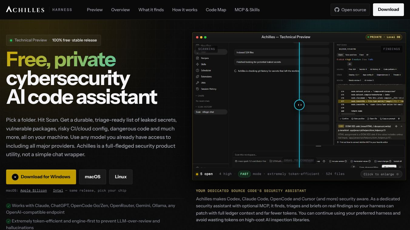Choose the macOS download button
The width and height of the screenshot is (410, 230).
(92, 177)
